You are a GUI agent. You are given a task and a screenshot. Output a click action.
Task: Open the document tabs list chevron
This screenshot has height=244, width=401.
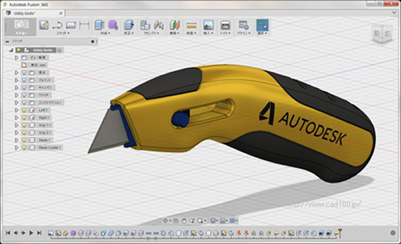(x=394, y=13)
